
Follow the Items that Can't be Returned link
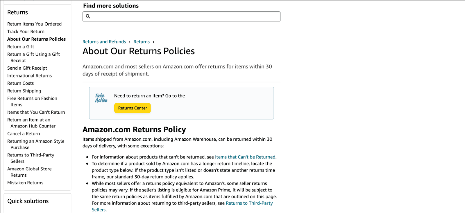click(245, 157)
